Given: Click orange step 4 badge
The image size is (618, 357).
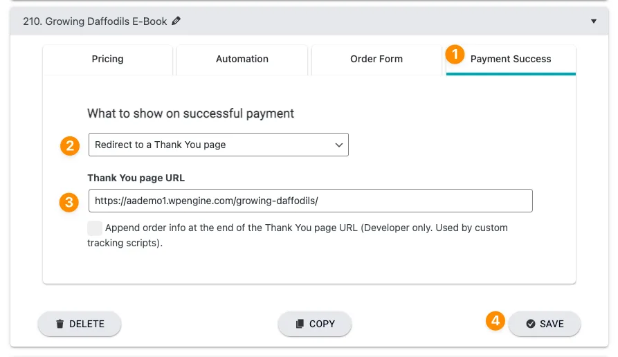Looking at the screenshot, I should tap(494, 320).
